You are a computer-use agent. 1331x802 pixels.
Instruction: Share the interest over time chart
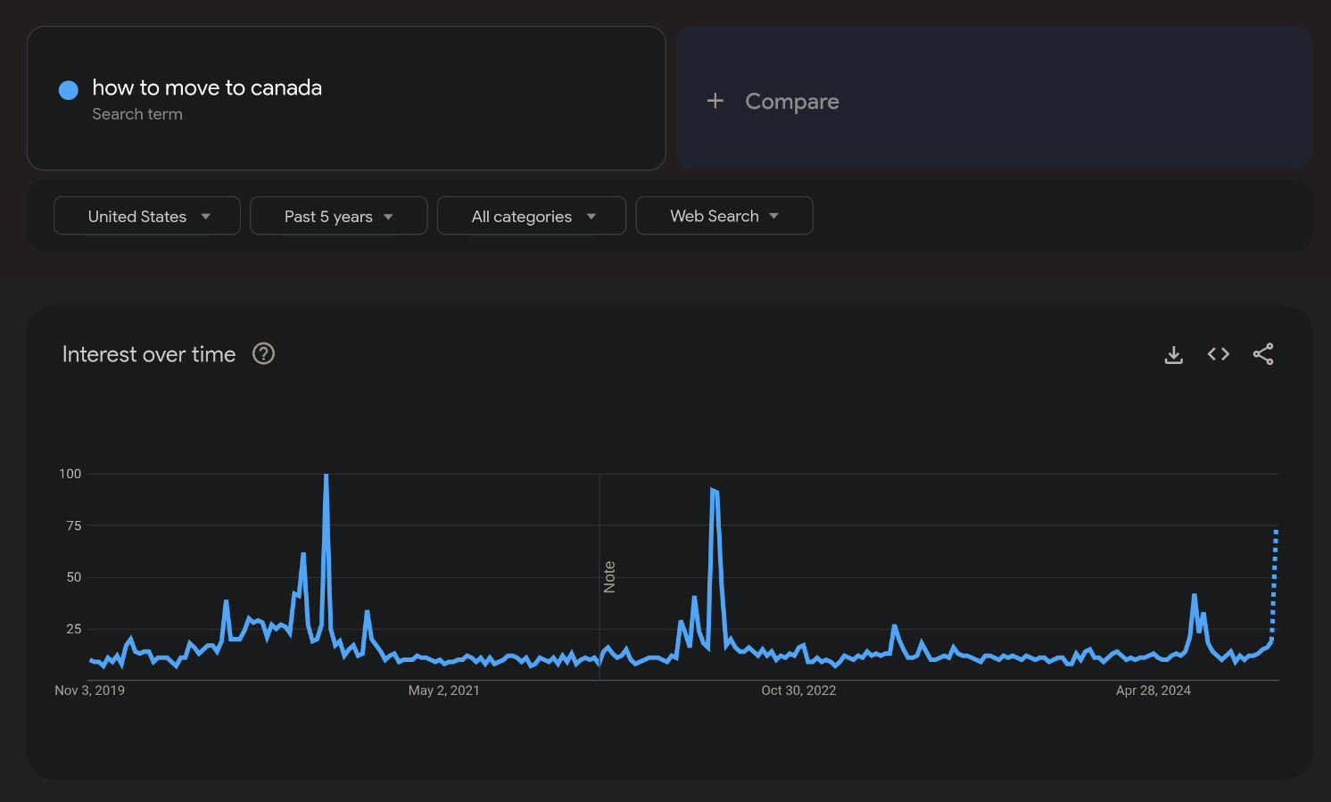(x=1263, y=354)
